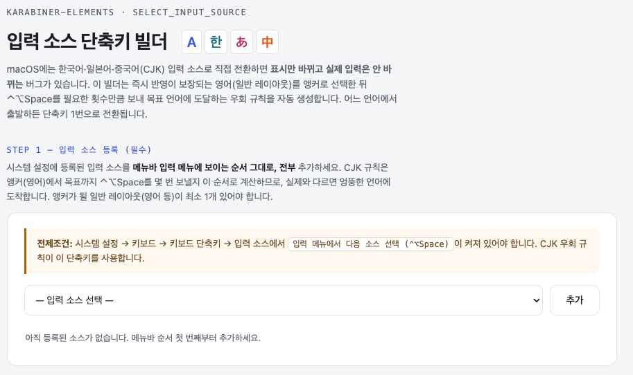633x375 pixels.
Task: Click the Japanese "あ" badge icon
Action: [241, 42]
